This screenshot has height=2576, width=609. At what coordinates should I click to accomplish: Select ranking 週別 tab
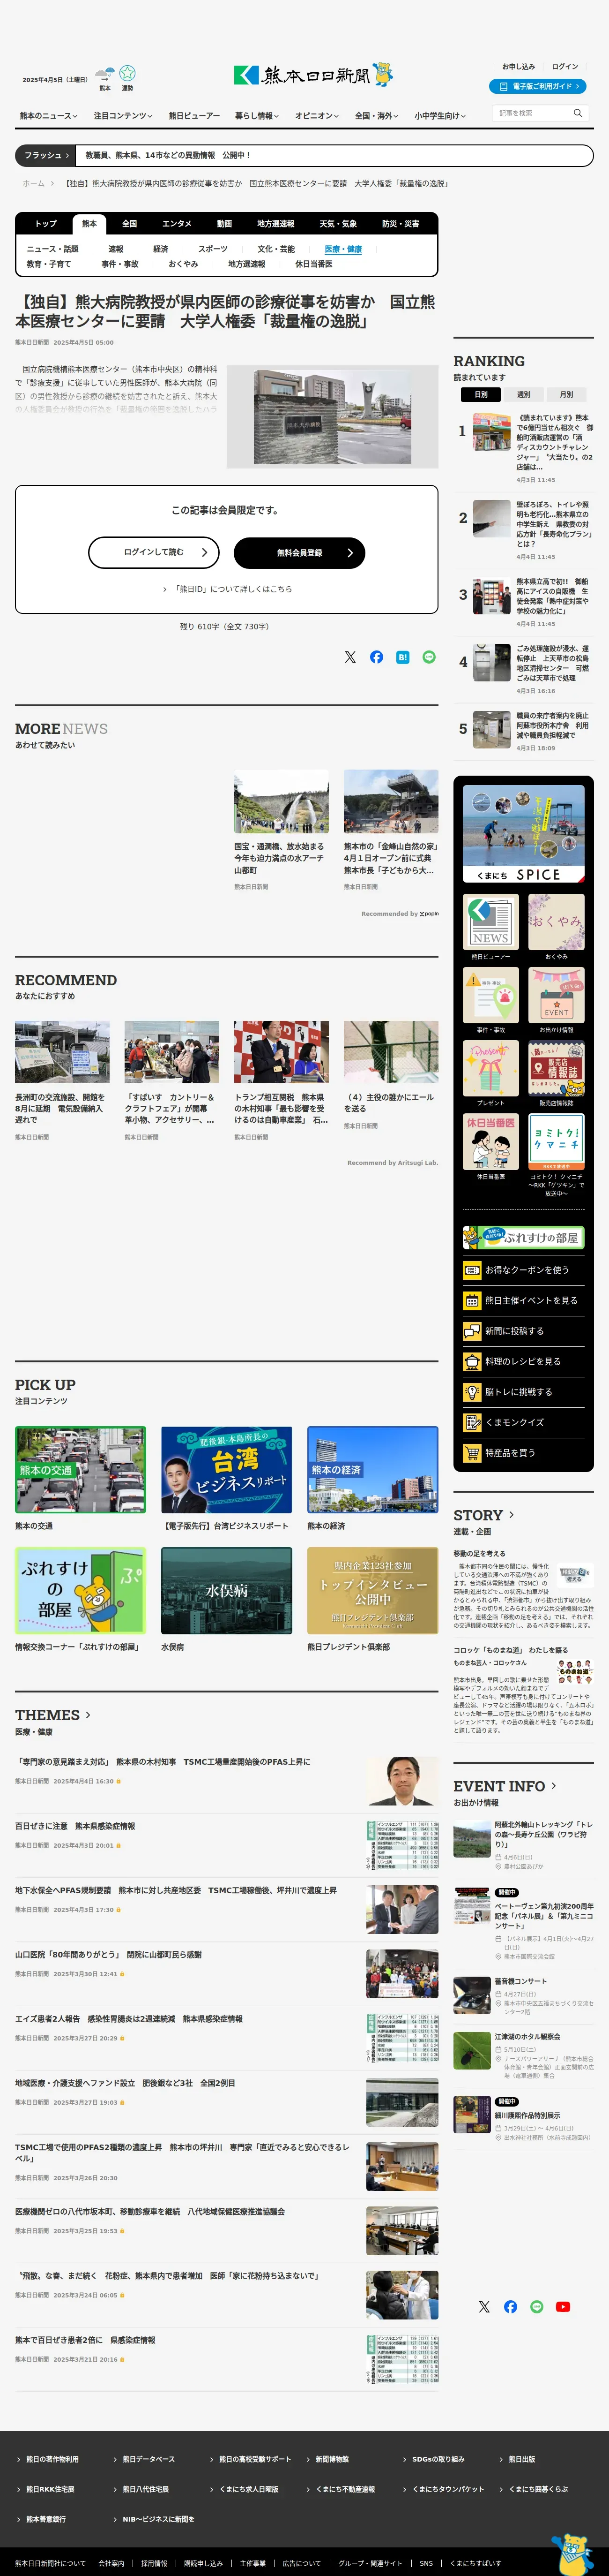523,395
